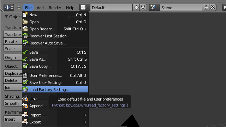The width and height of the screenshot is (226, 127).
Task: Click the Insert keyframe button
Action: pos(13,119)
